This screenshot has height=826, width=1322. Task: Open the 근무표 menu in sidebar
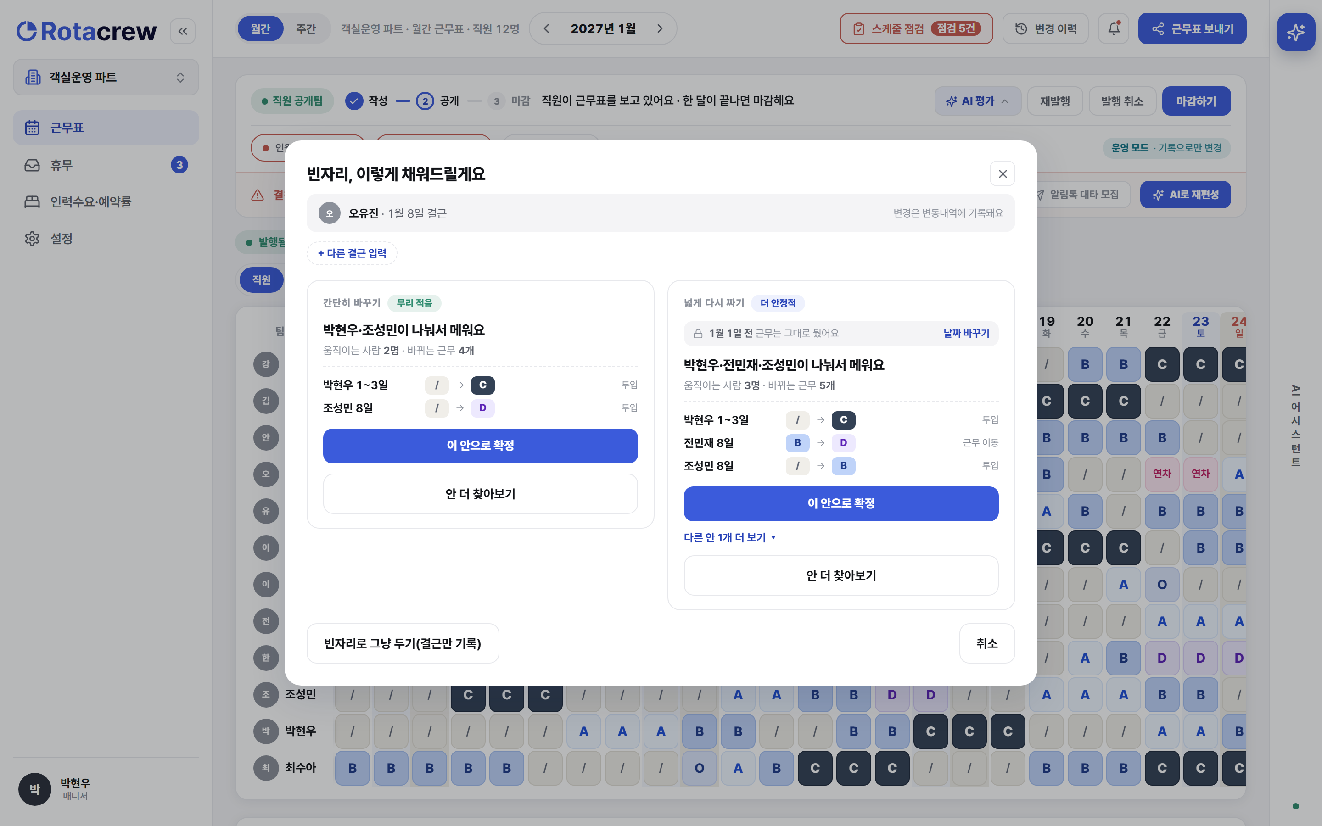point(106,127)
